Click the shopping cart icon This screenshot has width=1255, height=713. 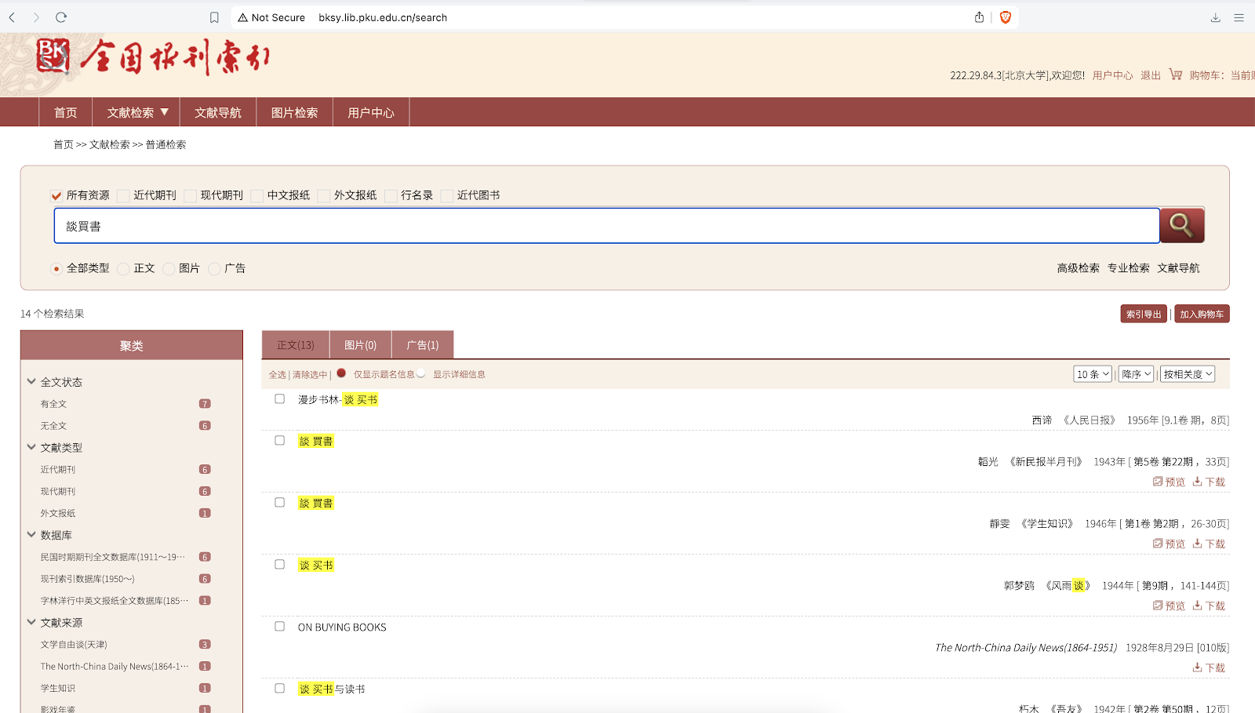(x=1175, y=75)
